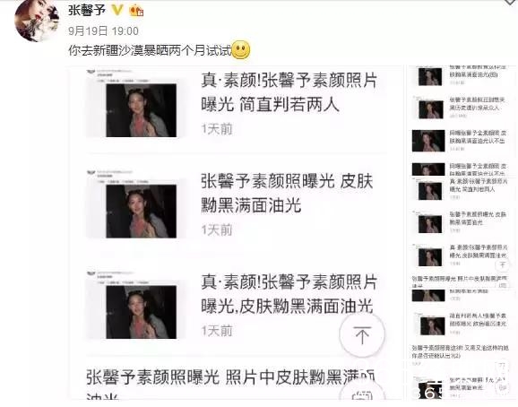The image size is (518, 407).
Task: Open the right-side attached screenshot image
Action: [461, 233]
